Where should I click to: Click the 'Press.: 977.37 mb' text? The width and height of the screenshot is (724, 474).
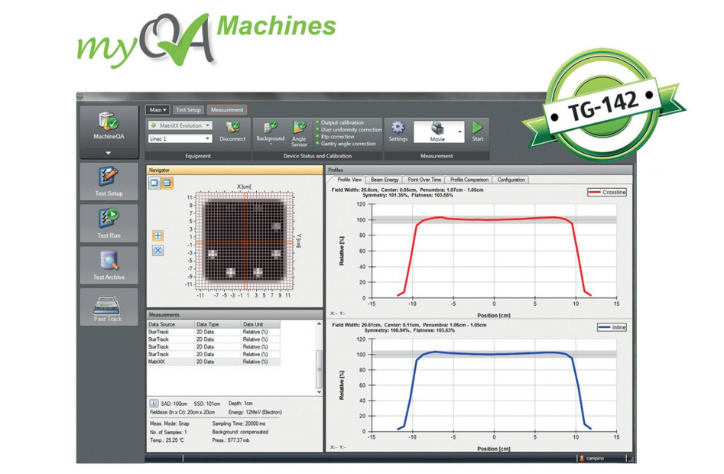coord(230,440)
